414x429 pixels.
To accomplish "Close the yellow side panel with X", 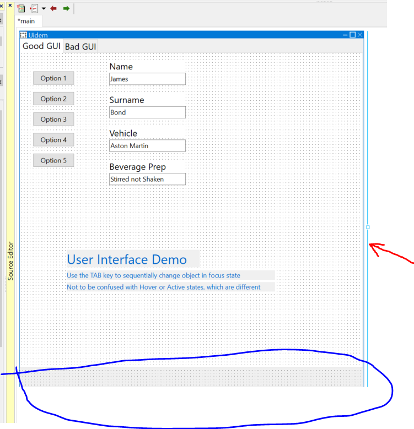I will (x=10, y=5).
